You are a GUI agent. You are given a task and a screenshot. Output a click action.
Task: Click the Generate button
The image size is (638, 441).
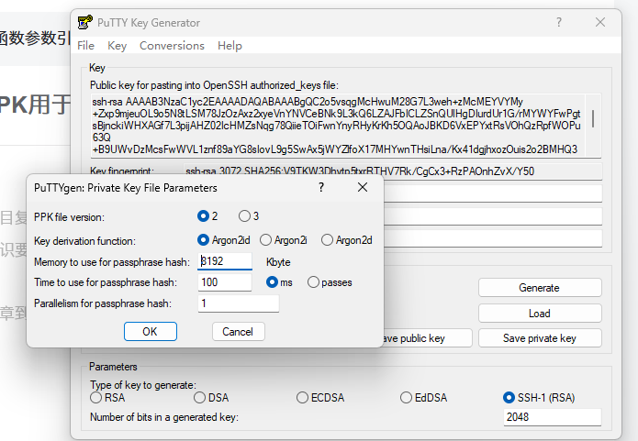pos(540,288)
